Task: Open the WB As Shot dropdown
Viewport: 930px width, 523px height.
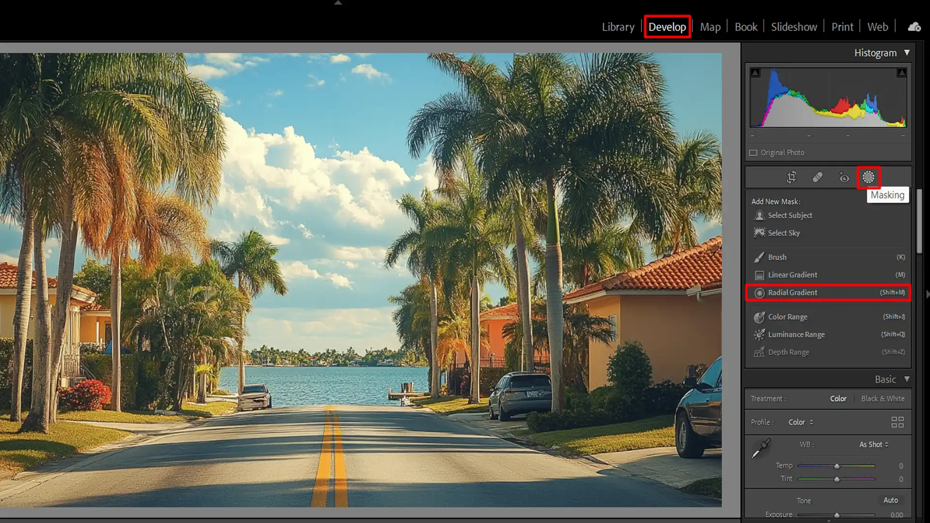Action: pos(874,445)
